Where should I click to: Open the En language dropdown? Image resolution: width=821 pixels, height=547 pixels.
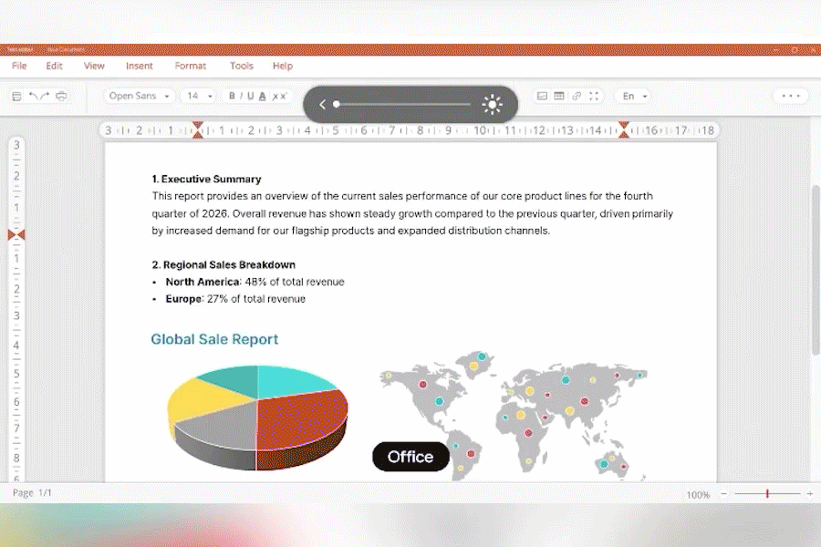click(x=634, y=96)
